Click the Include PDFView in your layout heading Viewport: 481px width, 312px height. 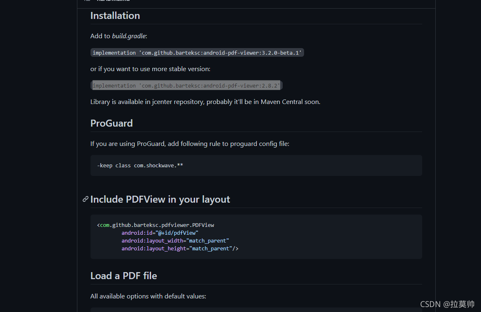(x=160, y=199)
